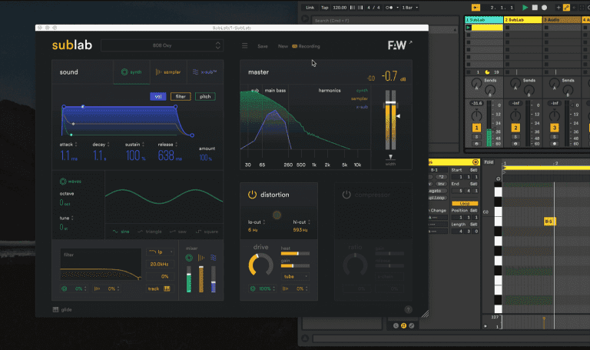The height and width of the screenshot is (350, 590).
Task: Click the filter sampler amount icon
Action: [x=97, y=289]
